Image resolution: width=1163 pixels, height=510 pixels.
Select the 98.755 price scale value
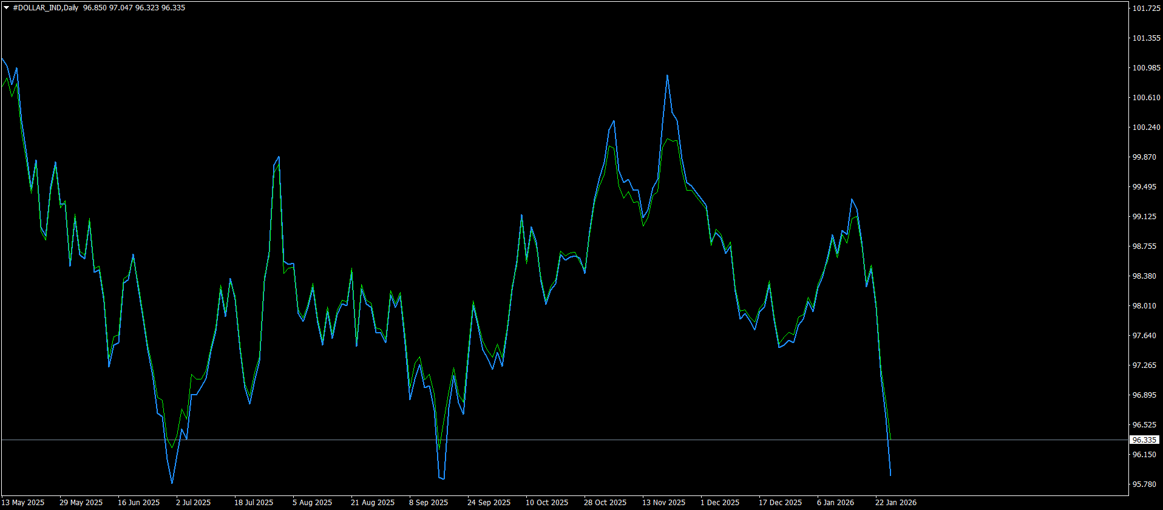1144,246
